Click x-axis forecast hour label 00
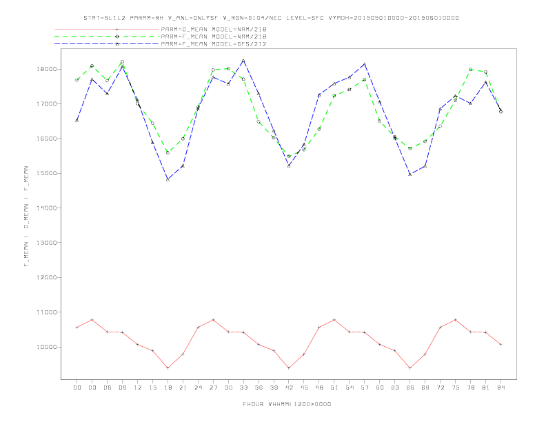546x422 pixels. point(77,388)
